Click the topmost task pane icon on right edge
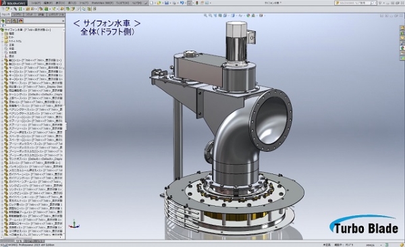This screenshot has height=247, width=405. (x=402, y=28)
